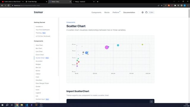Open Your First Dashboard page
Screen dimensions: 190x107
(43, 30)
